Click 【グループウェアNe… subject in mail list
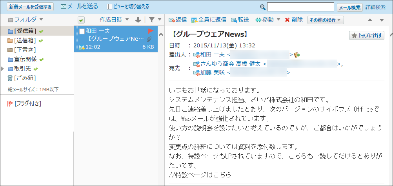 116,39
